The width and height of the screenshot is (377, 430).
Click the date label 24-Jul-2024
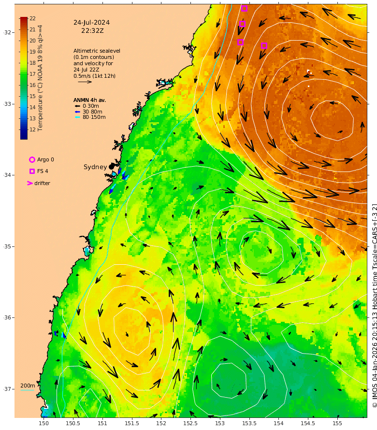[x=92, y=23]
